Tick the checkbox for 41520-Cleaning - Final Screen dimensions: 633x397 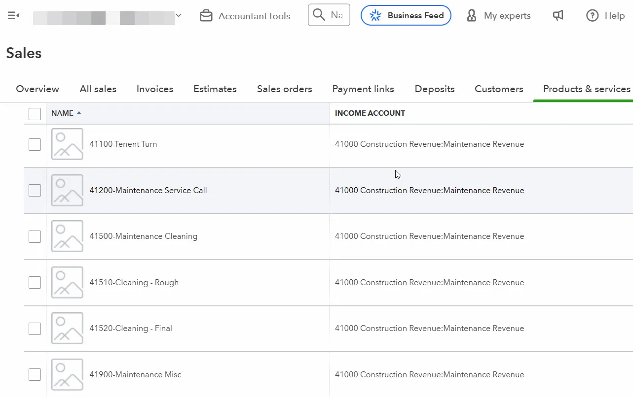coord(35,329)
